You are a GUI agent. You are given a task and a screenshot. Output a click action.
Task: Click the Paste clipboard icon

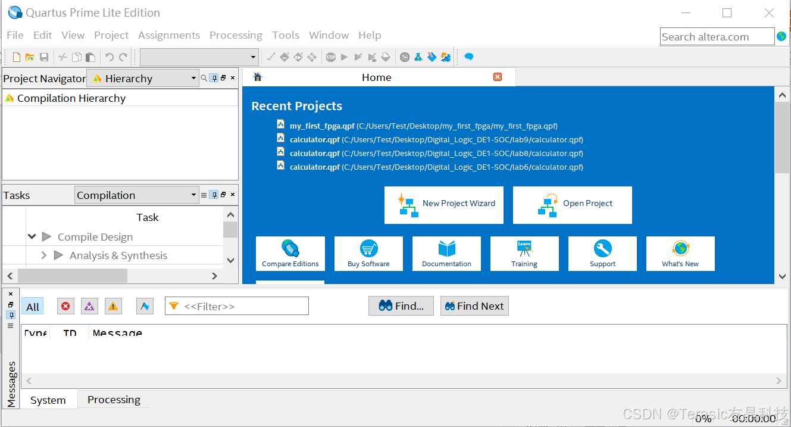(90, 57)
